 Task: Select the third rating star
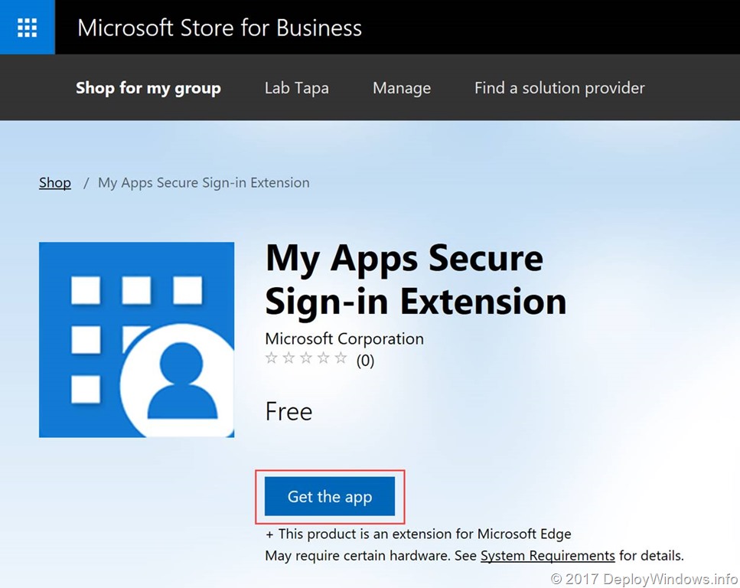point(307,358)
